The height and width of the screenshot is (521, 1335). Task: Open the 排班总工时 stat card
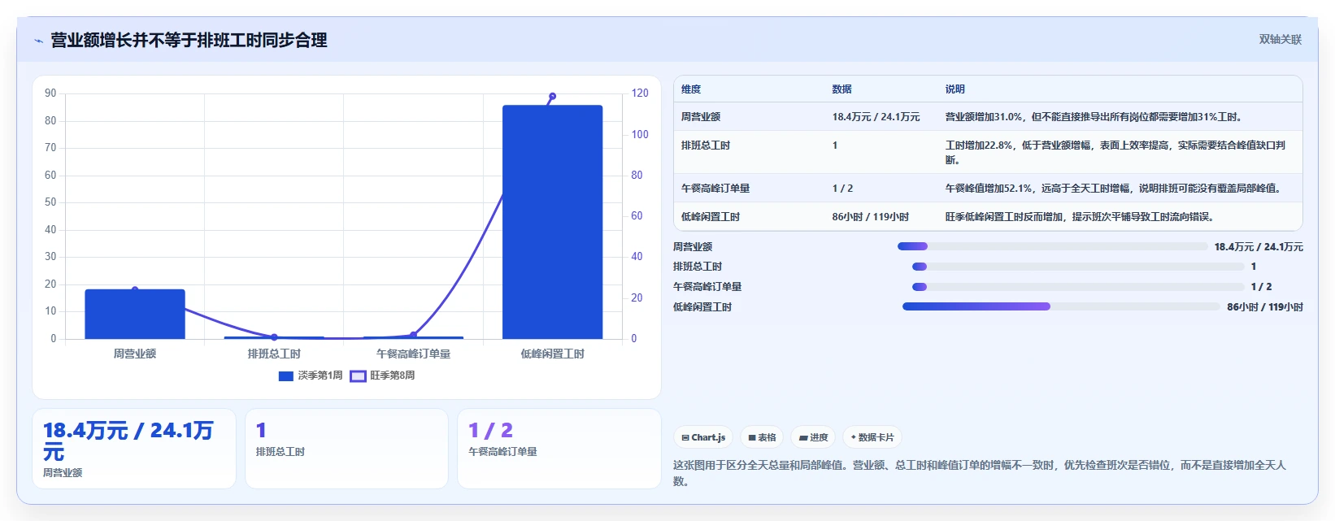pyautogui.click(x=346, y=449)
